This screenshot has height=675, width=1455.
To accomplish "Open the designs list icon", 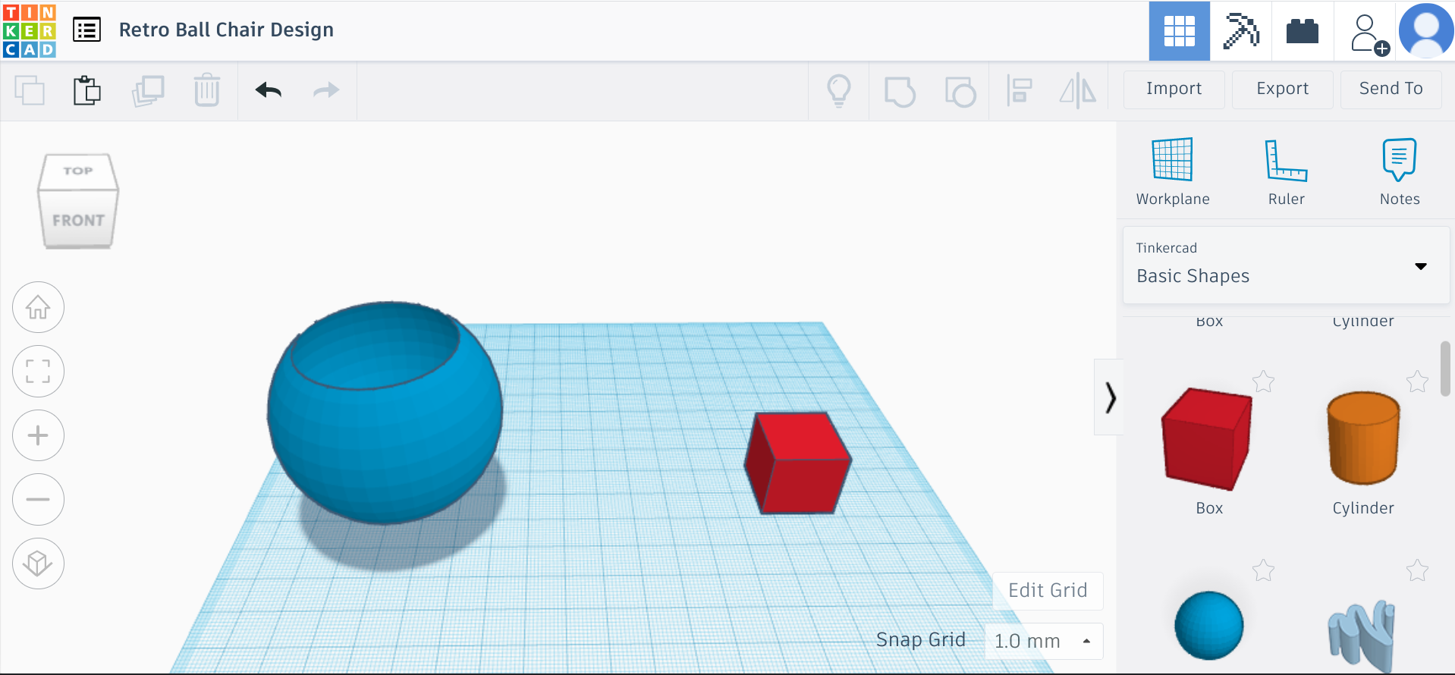I will click(x=87, y=30).
